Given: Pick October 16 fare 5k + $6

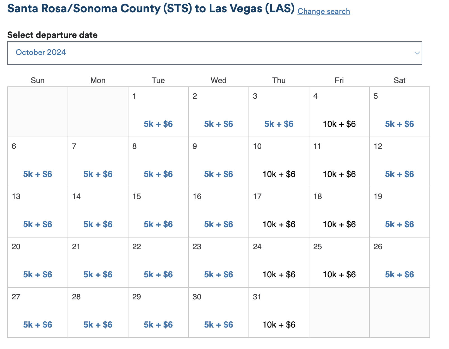Looking at the screenshot, I should coord(219,224).
